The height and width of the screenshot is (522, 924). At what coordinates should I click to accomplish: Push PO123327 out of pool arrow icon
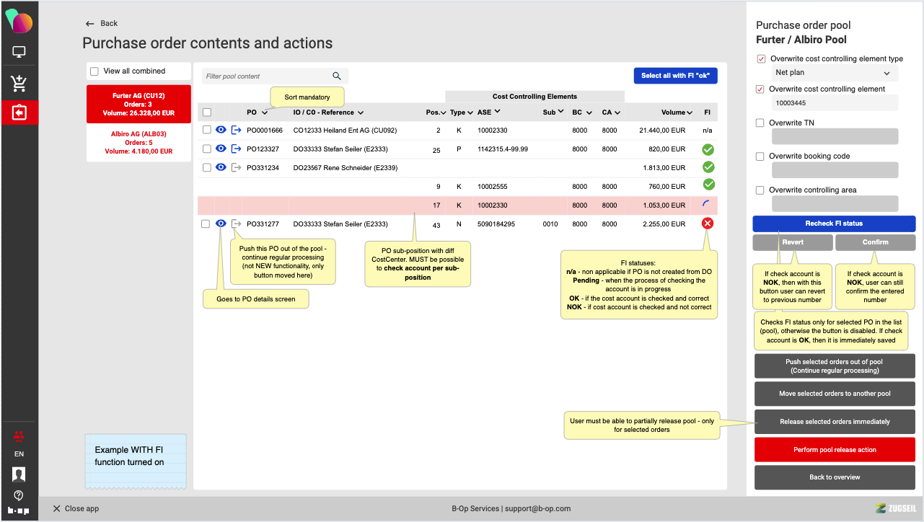click(236, 149)
